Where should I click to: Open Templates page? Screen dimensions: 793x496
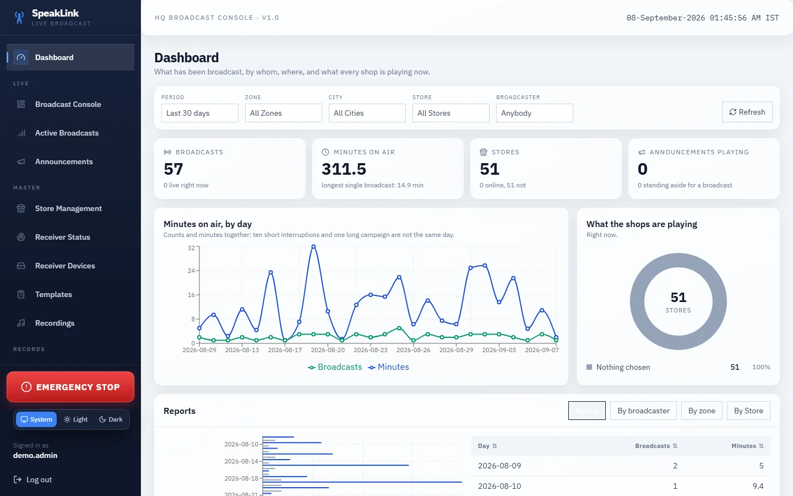[70, 294]
